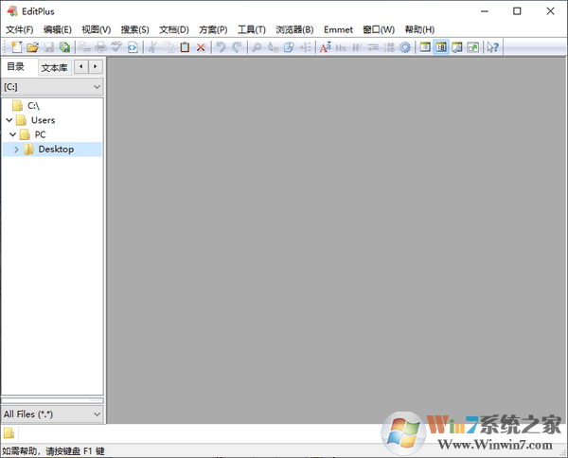The width and height of the screenshot is (568, 458).
Task: Open the 编辑(E) menu
Action: 57,29
